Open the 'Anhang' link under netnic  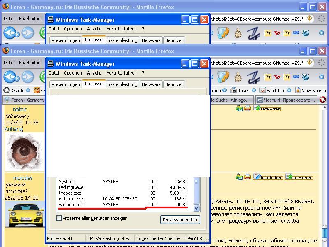14,129
